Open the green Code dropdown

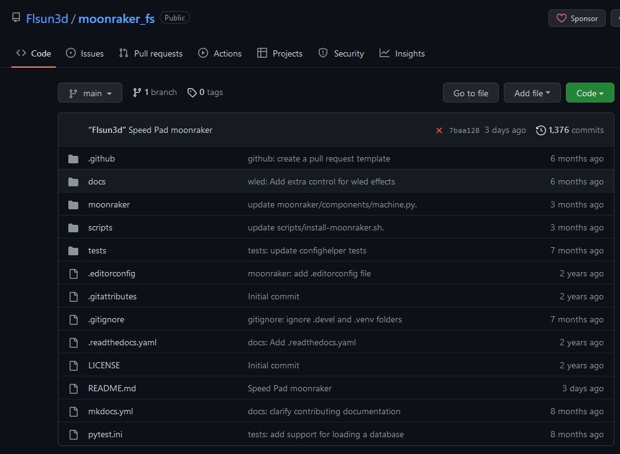point(590,93)
